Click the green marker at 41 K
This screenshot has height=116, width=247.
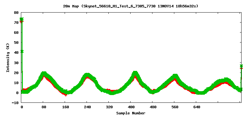click(x=22, y=51)
